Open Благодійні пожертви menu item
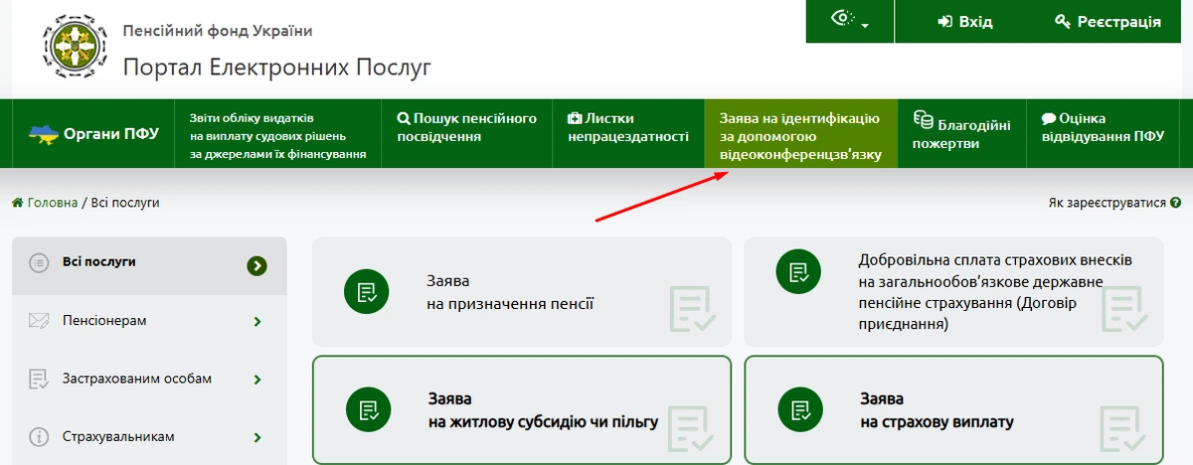Image resolution: width=1193 pixels, height=465 pixels. pos(961,134)
